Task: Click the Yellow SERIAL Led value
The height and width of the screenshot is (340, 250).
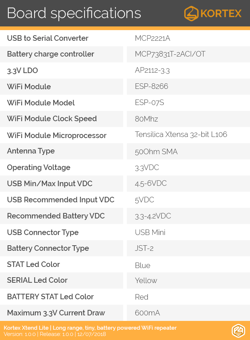Action: point(146,281)
